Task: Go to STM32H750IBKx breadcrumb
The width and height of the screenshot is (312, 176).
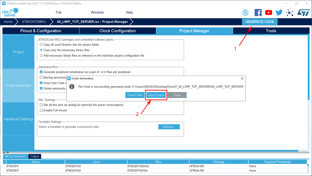Action: (34, 22)
